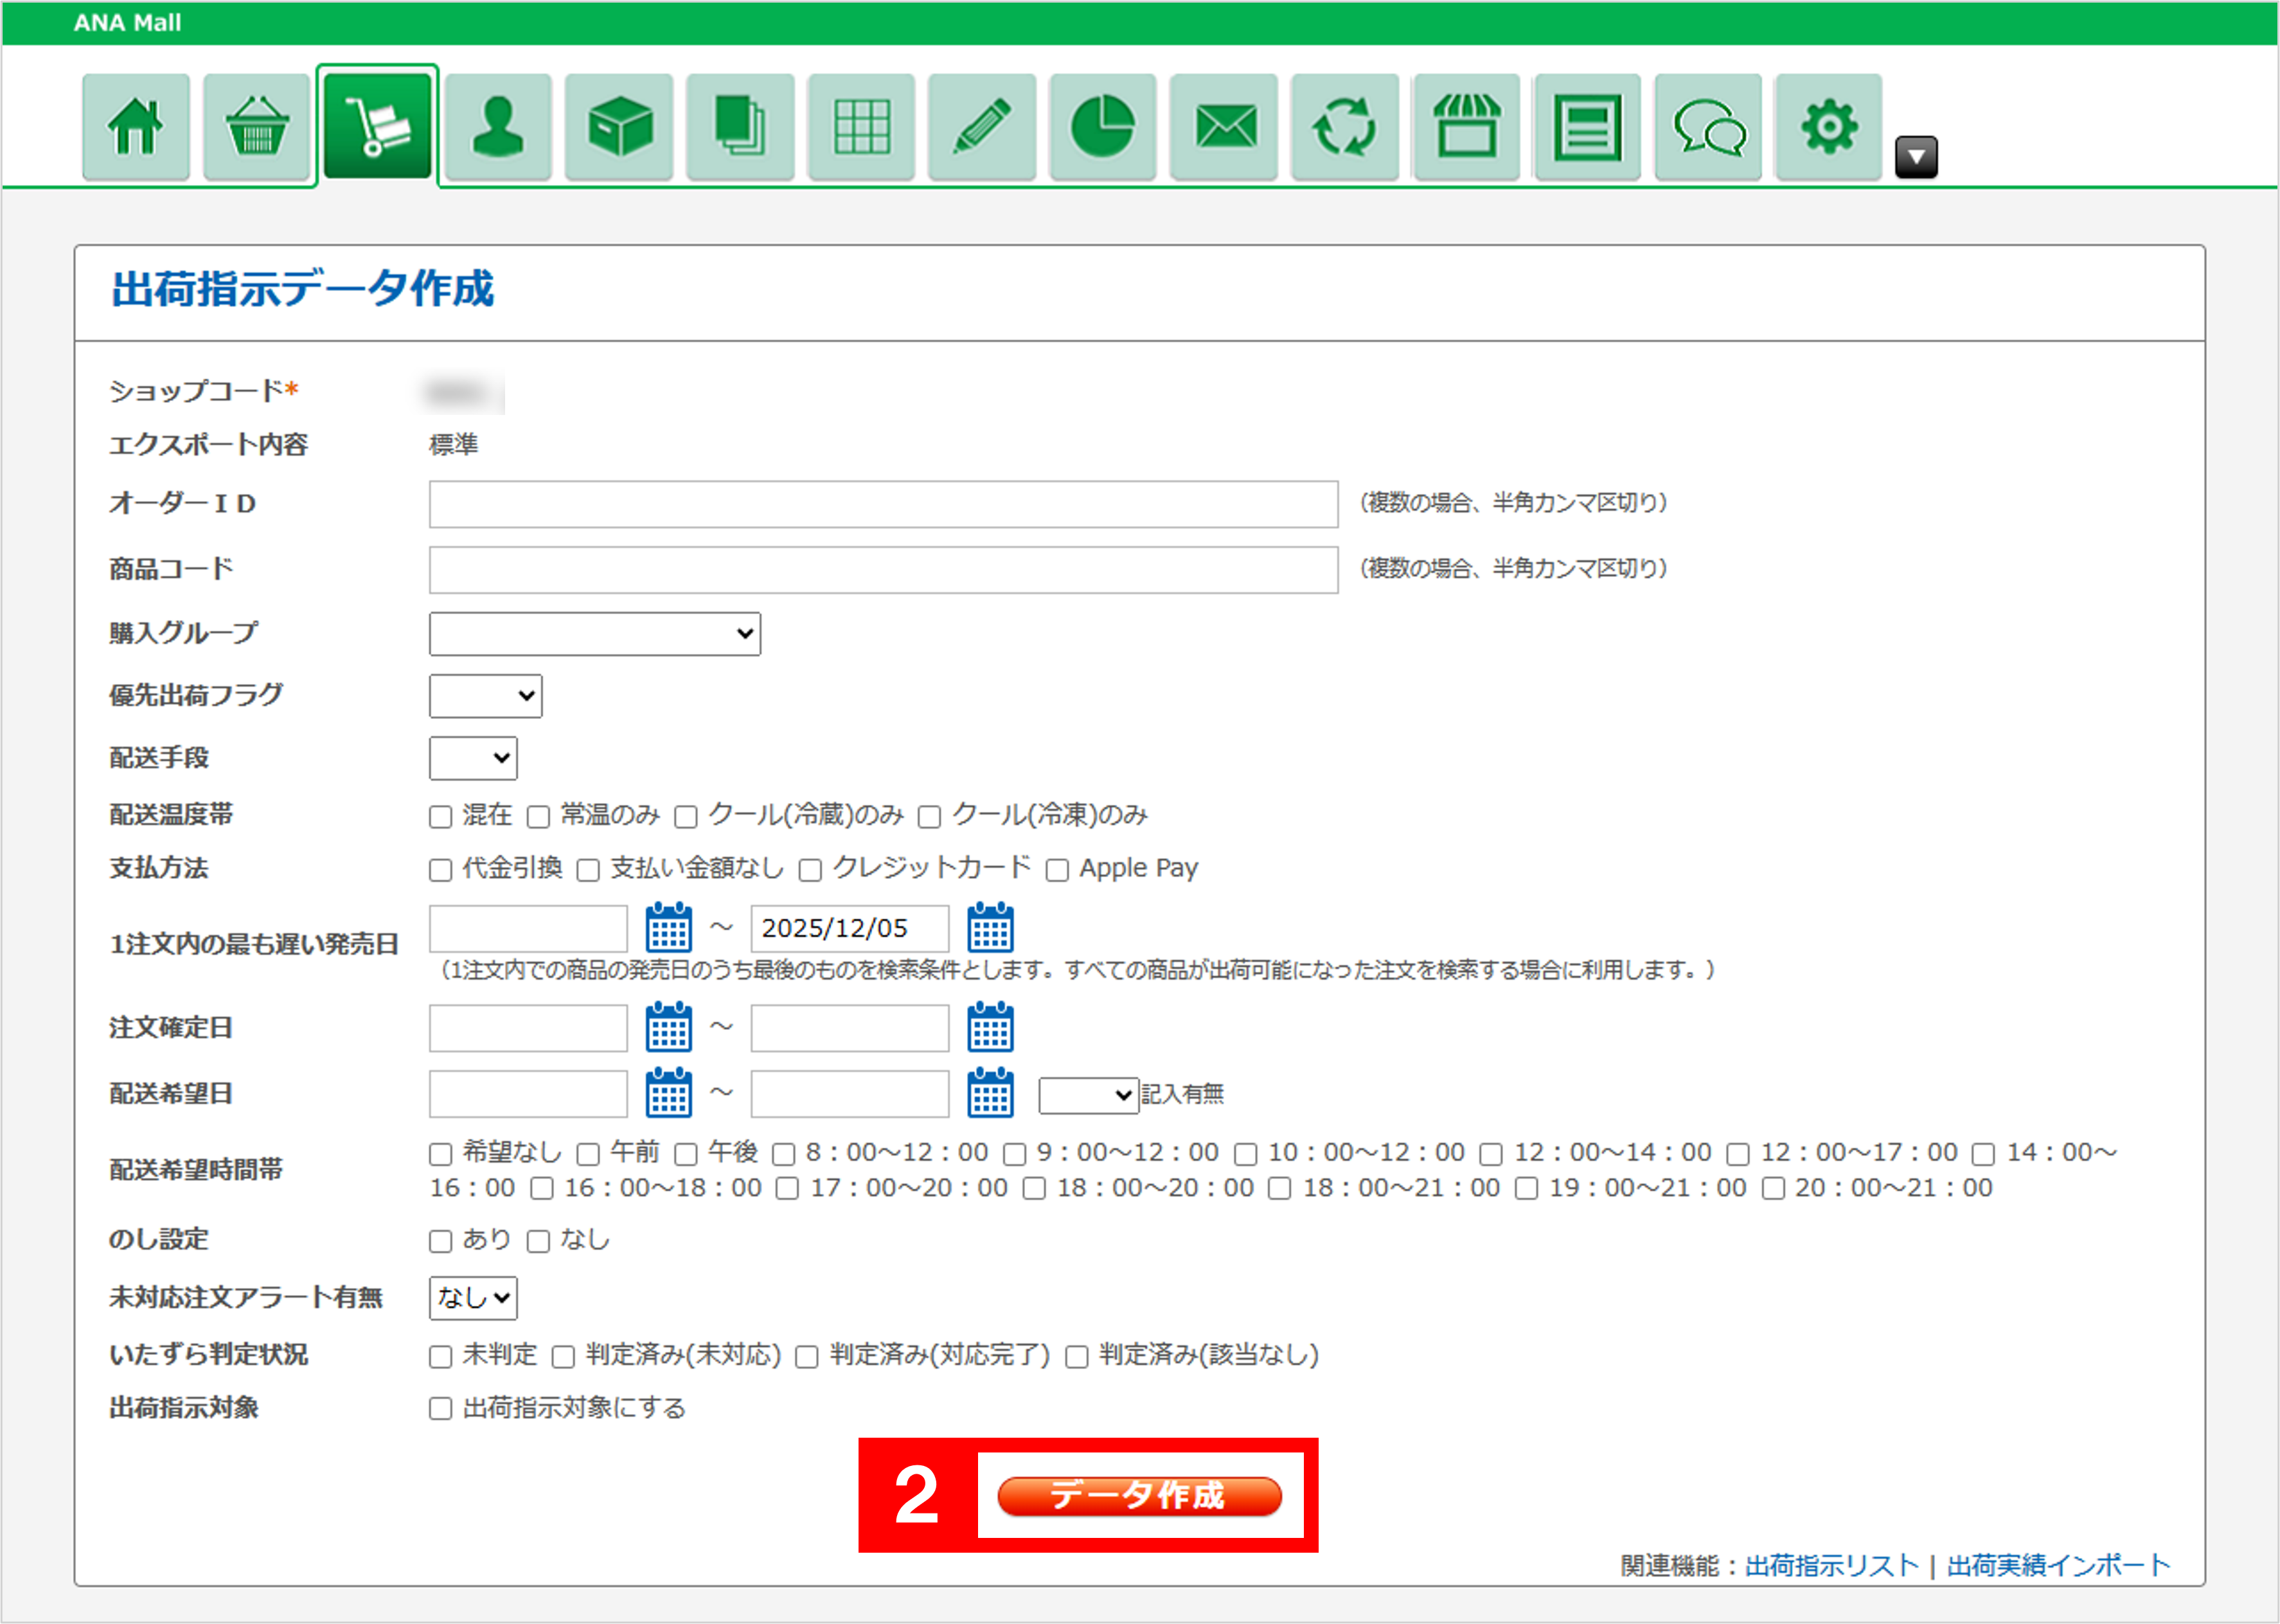This screenshot has height=1624, width=2280.
Task: Click the box package icon
Action: (619, 127)
